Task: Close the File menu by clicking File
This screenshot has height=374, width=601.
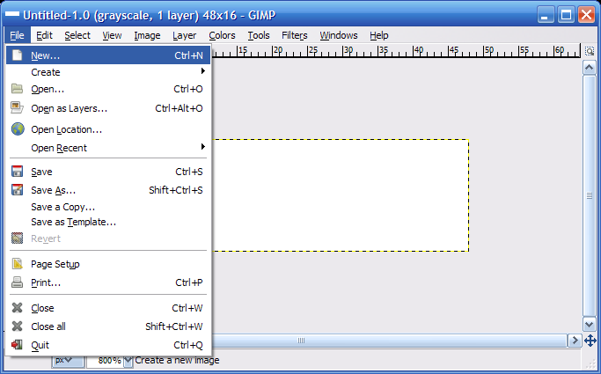Action: (x=17, y=35)
